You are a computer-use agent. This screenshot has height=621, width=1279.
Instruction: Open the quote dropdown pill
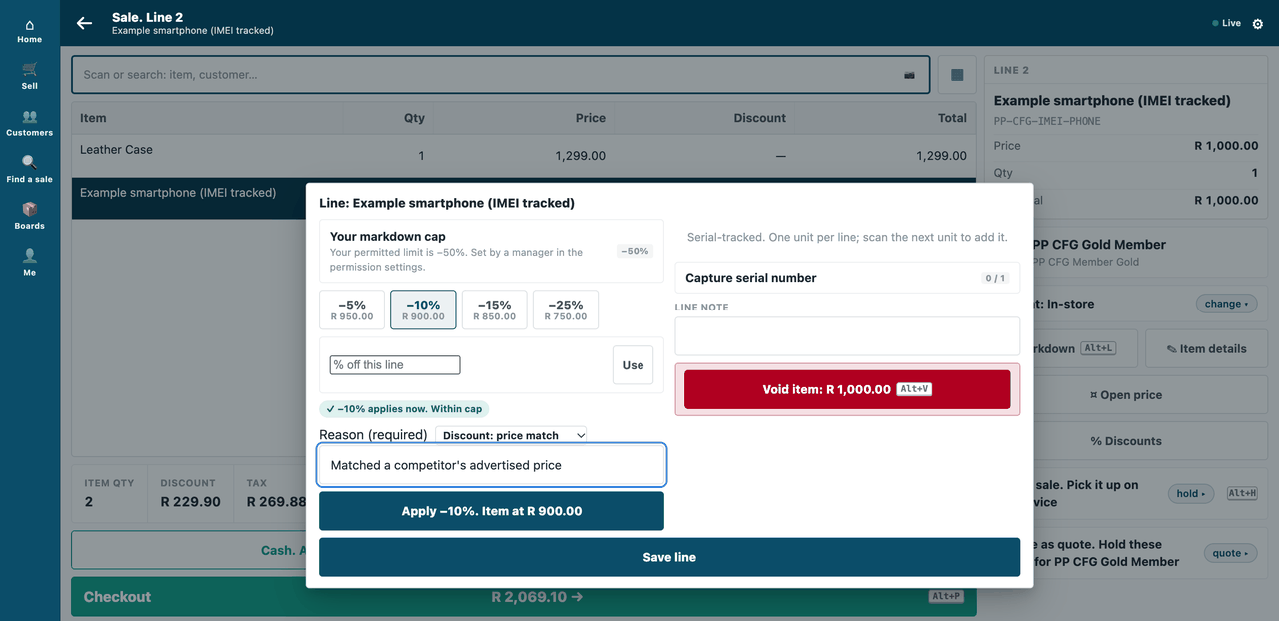(x=1230, y=553)
